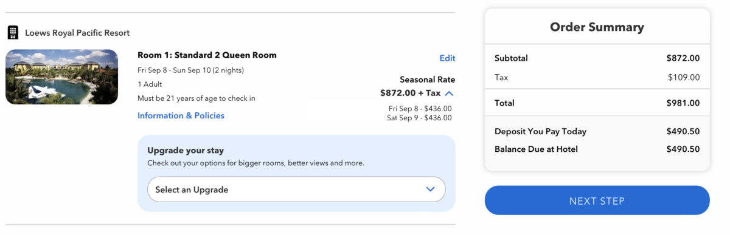730x235 pixels.
Task: Select the Tax row showing $109.00
Action: (597, 77)
